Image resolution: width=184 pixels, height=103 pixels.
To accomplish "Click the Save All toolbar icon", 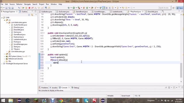I will [x=9, y=8].
